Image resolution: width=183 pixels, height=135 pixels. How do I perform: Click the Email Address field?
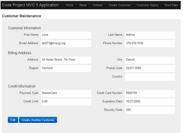coord(66,44)
